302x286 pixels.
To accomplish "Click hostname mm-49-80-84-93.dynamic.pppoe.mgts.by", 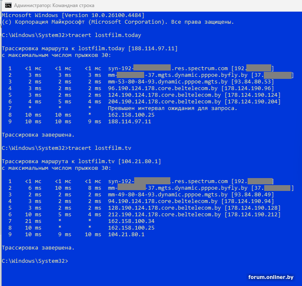I will tap(168, 195).
